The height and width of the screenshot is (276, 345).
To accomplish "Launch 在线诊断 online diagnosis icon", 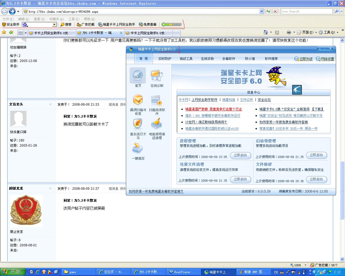I will point(157,79).
